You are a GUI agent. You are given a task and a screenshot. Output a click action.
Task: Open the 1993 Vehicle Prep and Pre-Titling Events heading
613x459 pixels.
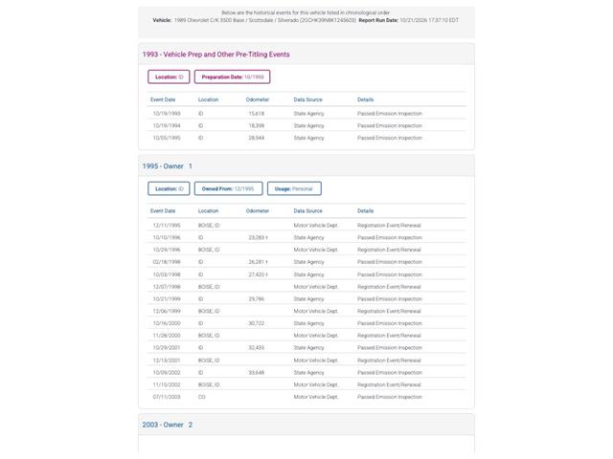[x=216, y=55]
